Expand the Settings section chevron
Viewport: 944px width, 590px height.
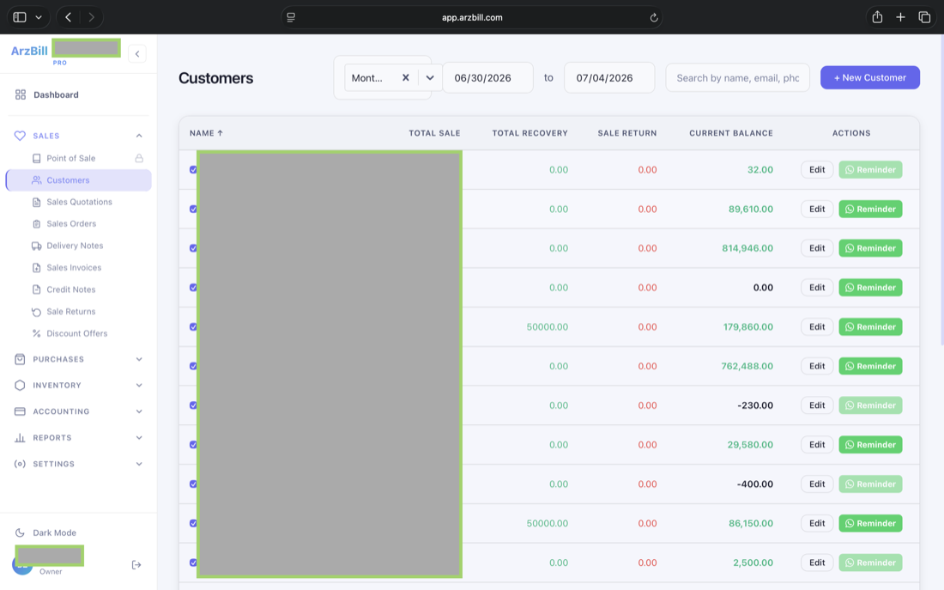(x=139, y=464)
